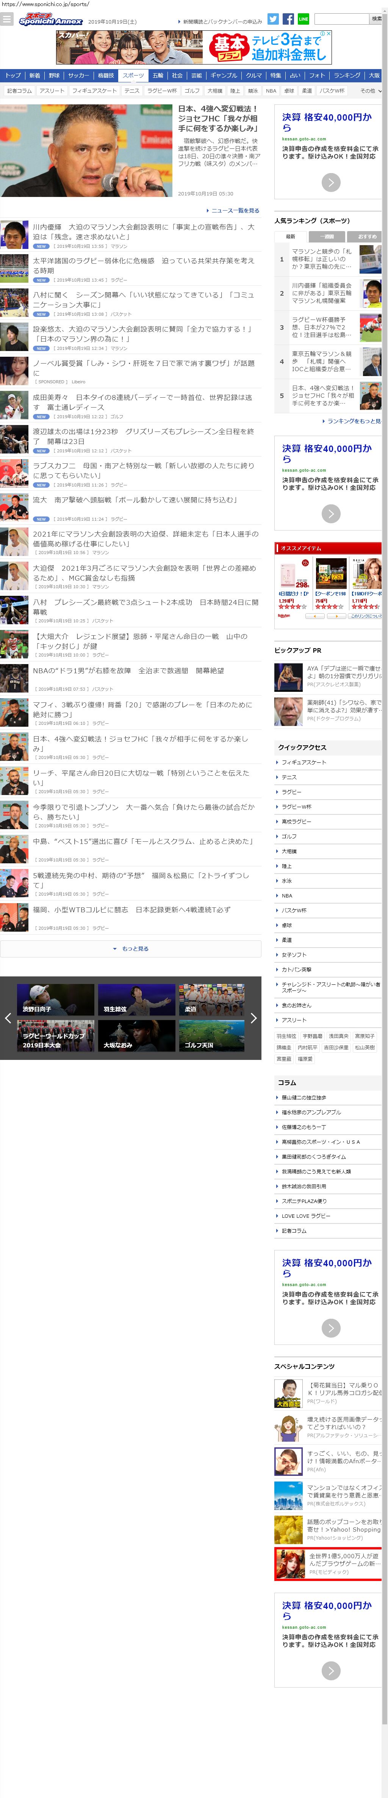388x1798 pixels.
Task: Open the 渋野日向子 photo tile
Action: point(56,1000)
